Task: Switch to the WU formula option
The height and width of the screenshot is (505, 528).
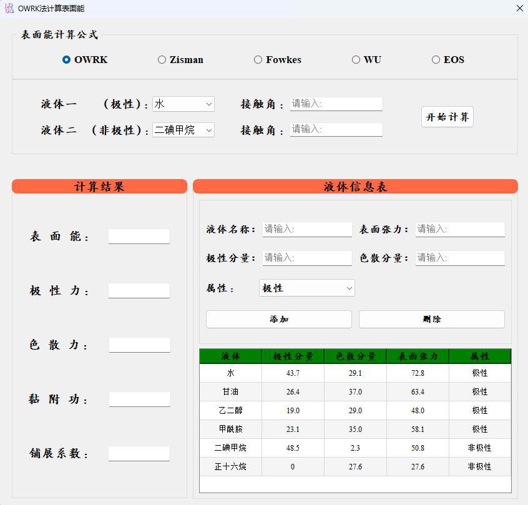Action: pos(366,60)
